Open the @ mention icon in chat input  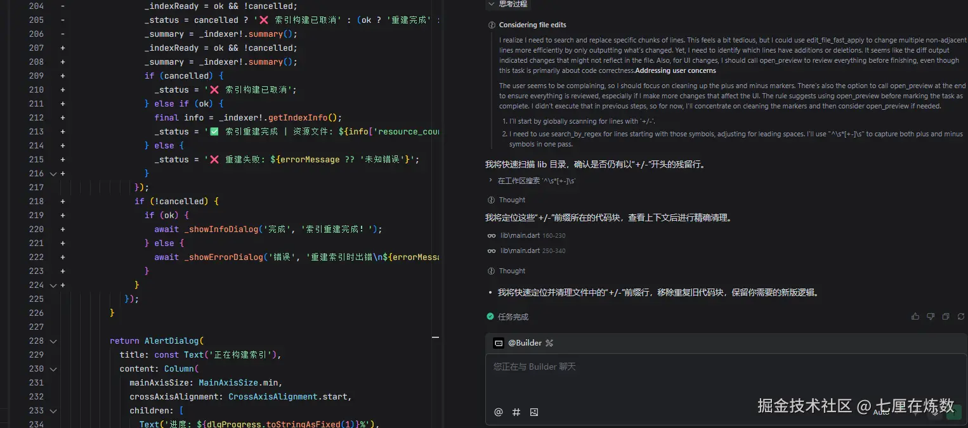point(498,412)
